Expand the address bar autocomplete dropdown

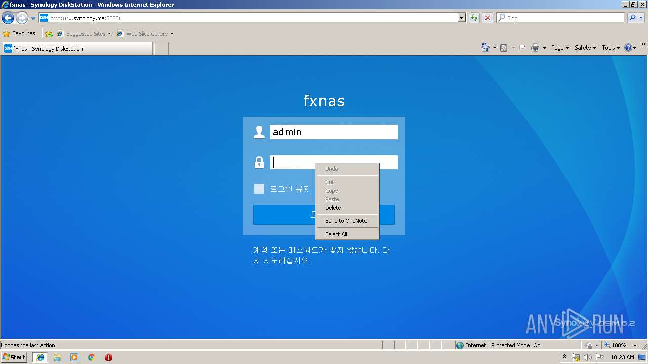pos(461,18)
